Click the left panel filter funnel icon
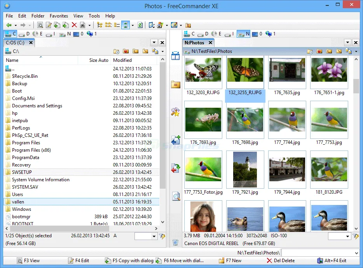Screen dimensions: 363x268 click(x=162, y=236)
